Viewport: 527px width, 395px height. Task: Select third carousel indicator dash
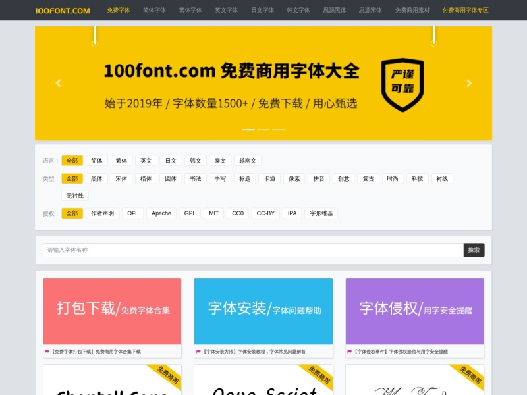tap(278, 130)
